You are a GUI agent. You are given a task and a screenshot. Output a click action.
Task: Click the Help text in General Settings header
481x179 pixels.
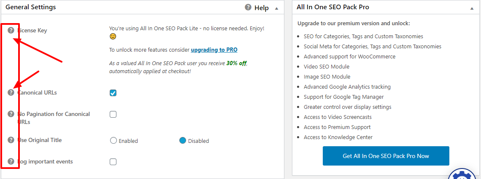coord(262,8)
